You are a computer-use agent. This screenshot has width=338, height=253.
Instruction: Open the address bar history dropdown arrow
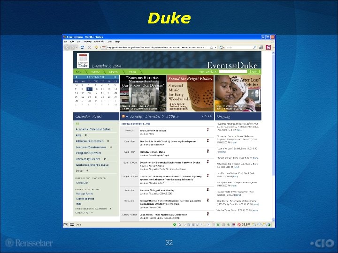(215, 47)
